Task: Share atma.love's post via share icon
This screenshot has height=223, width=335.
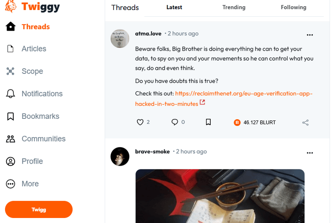Action: click(x=305, y=123)
